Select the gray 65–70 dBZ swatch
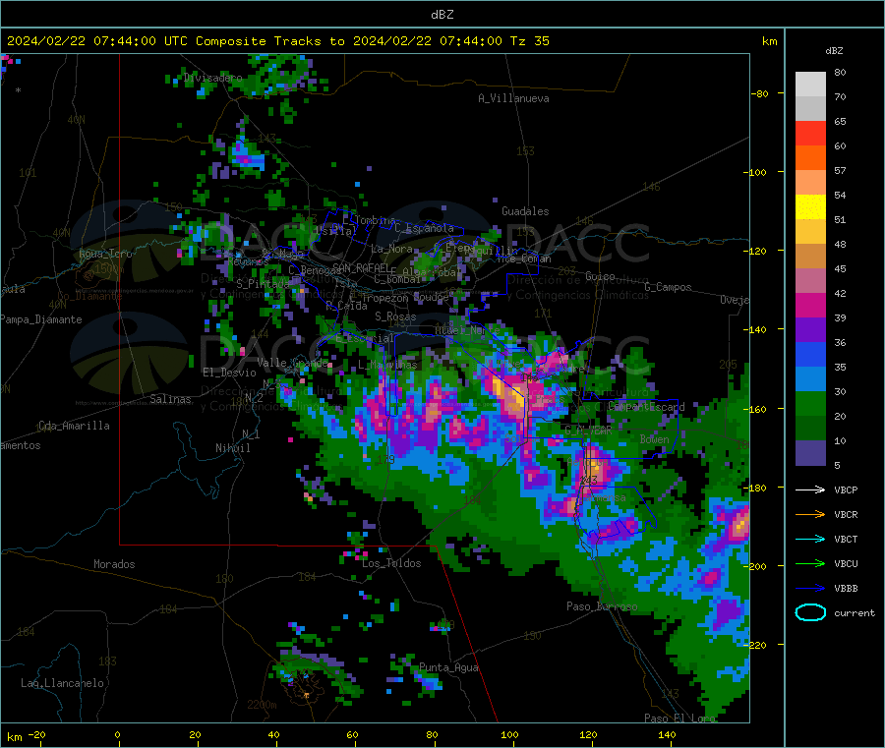Image resolution: width=885 pixels, height=748 pixels. [810, 109]
